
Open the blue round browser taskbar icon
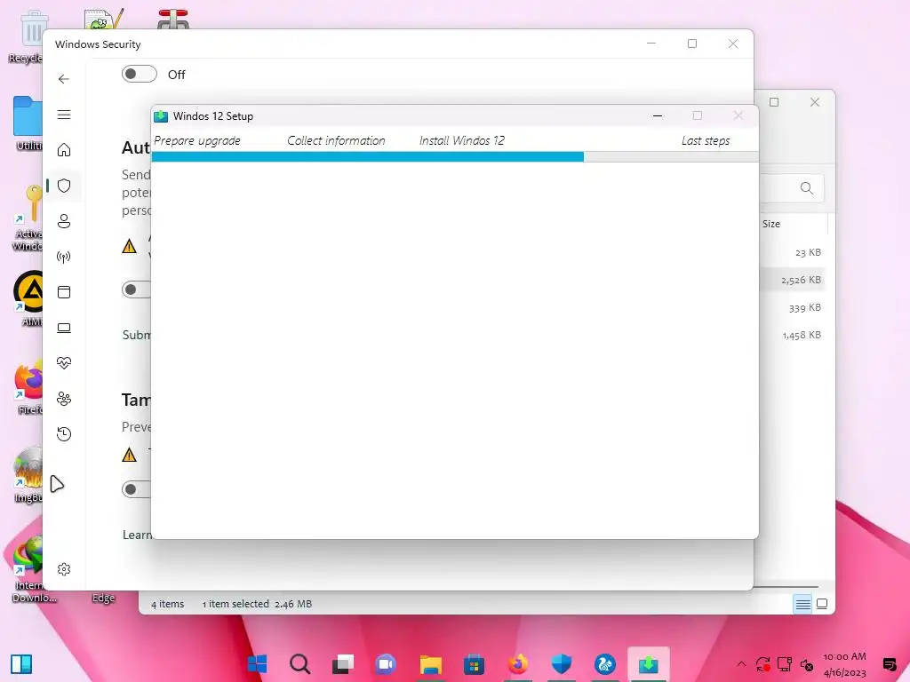604,664
